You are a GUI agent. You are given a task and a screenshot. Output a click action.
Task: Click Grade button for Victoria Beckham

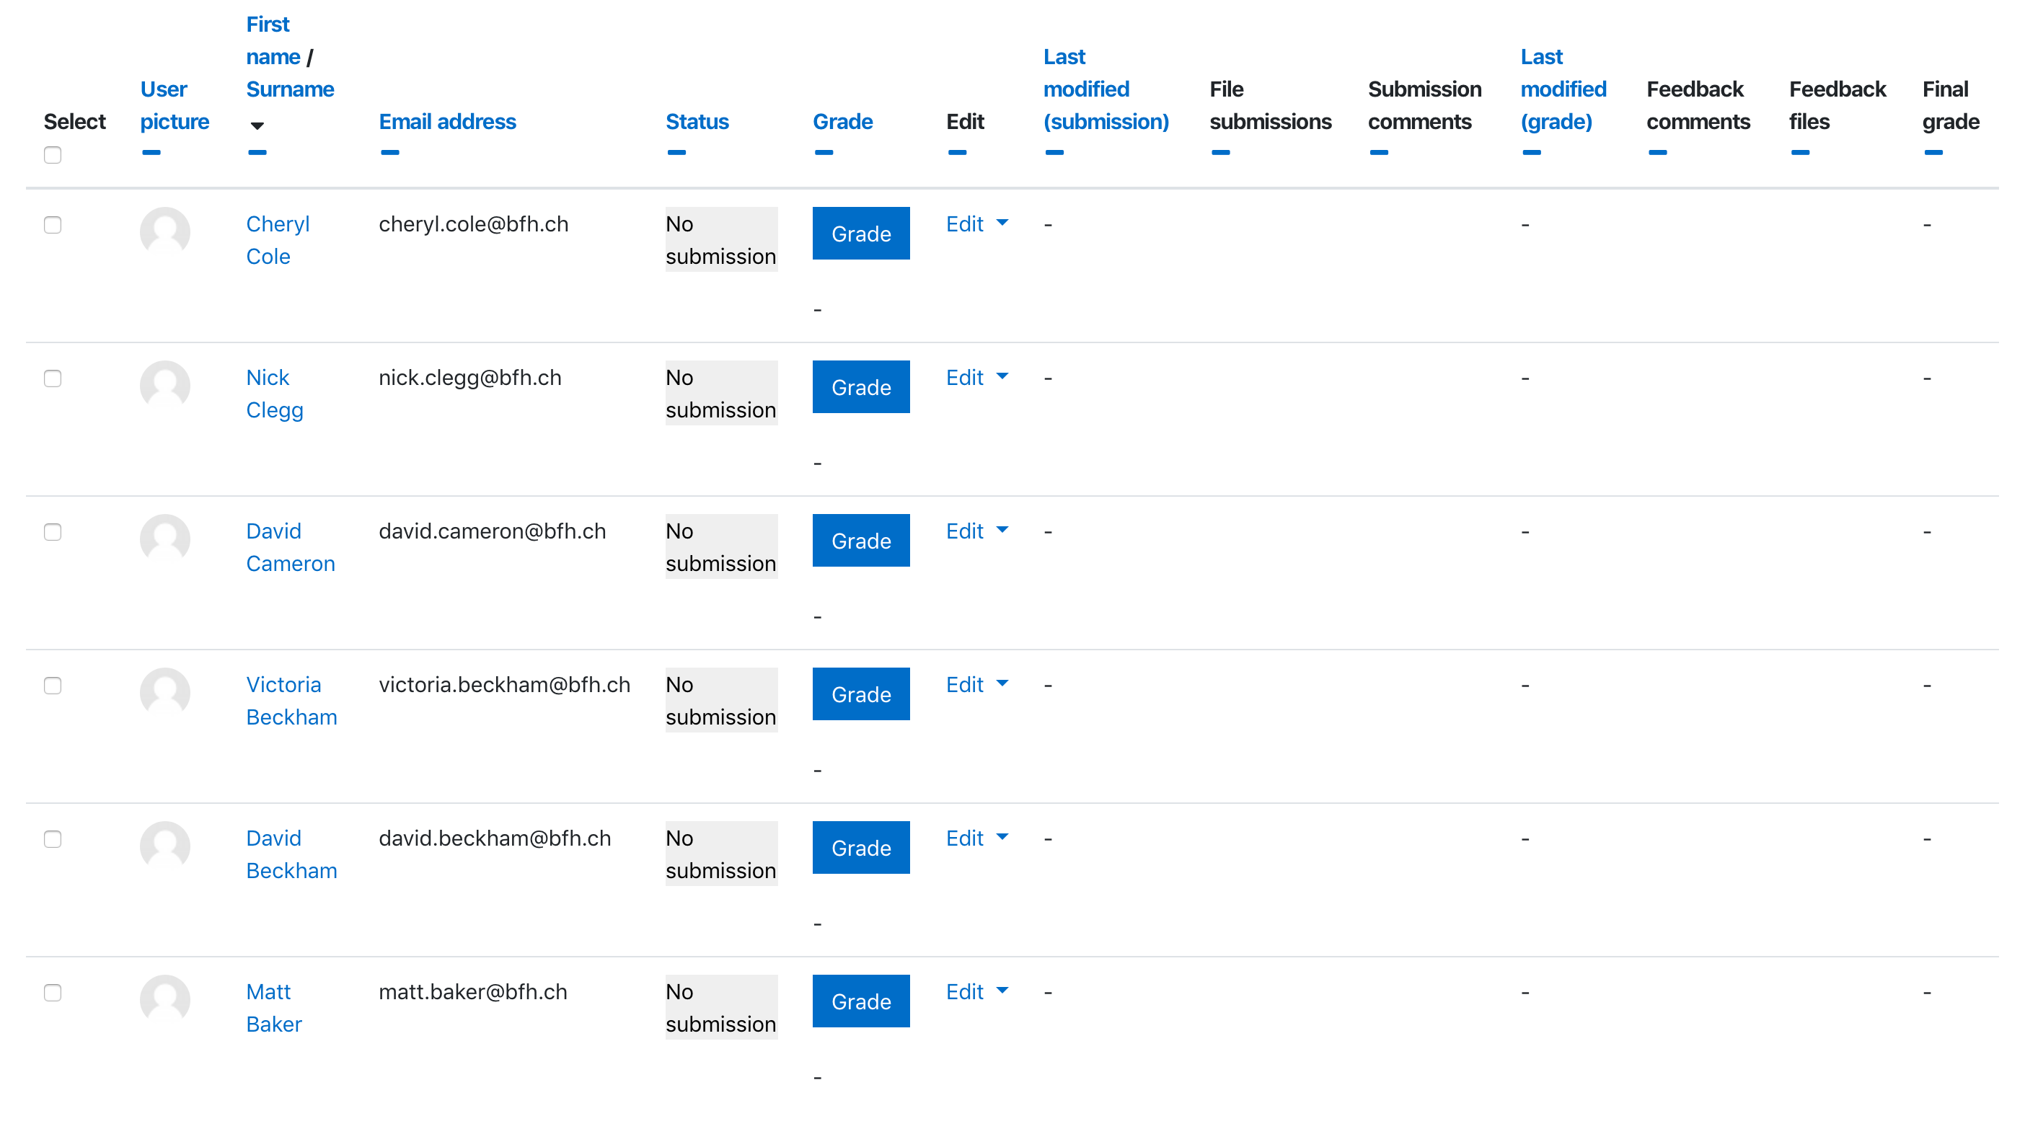pos(862,694)
